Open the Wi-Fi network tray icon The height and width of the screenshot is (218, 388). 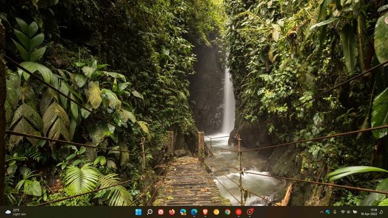(x=343, y=212)
